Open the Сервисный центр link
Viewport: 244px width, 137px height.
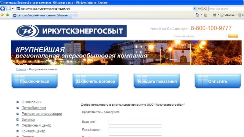pyautogui.click(x=36, y=125)
